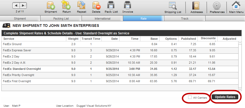This screenshot has width=245, height=108.
Task: Print the Pack List
Action: point(111,7)
